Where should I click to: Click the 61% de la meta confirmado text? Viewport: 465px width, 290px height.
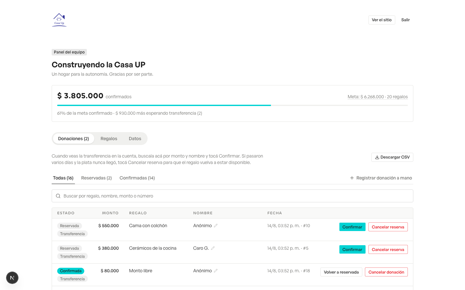pyautogui.click(x=85, y=113)
